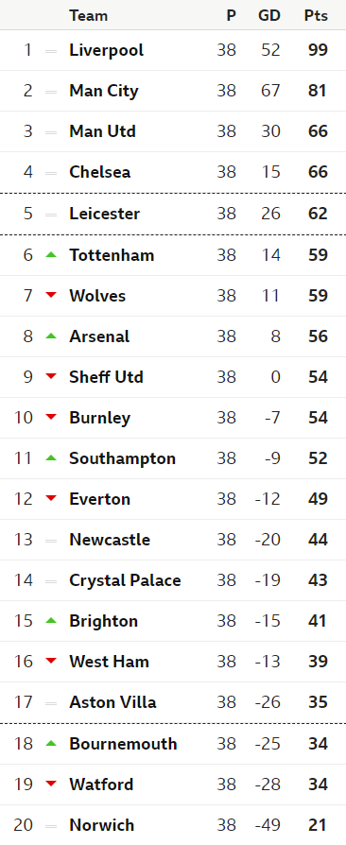
Task: Click the red down arrow beside Watford
Action: pos(51,784)
